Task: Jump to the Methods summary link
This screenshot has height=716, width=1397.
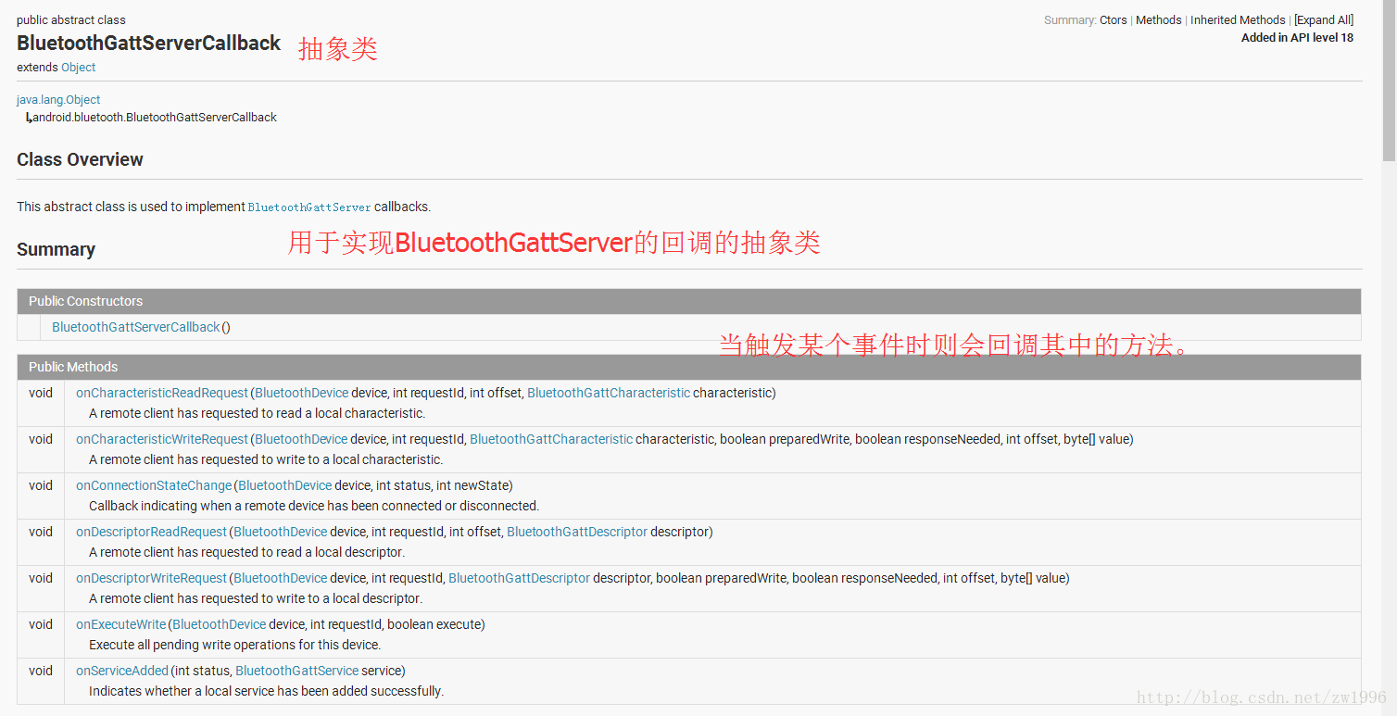Action: 1159,19
